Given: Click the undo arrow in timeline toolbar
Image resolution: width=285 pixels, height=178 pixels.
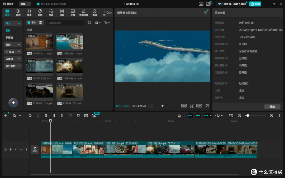Looking at the screenshot, I should (30, 116).
